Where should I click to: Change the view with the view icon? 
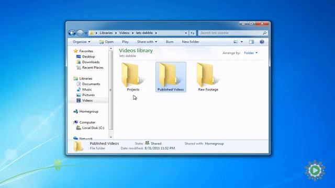236,42
